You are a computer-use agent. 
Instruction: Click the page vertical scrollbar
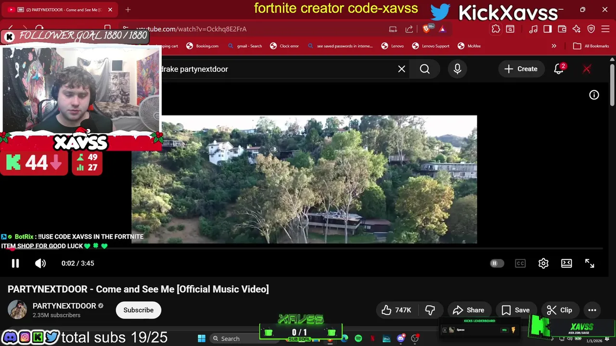click(612, 85)
